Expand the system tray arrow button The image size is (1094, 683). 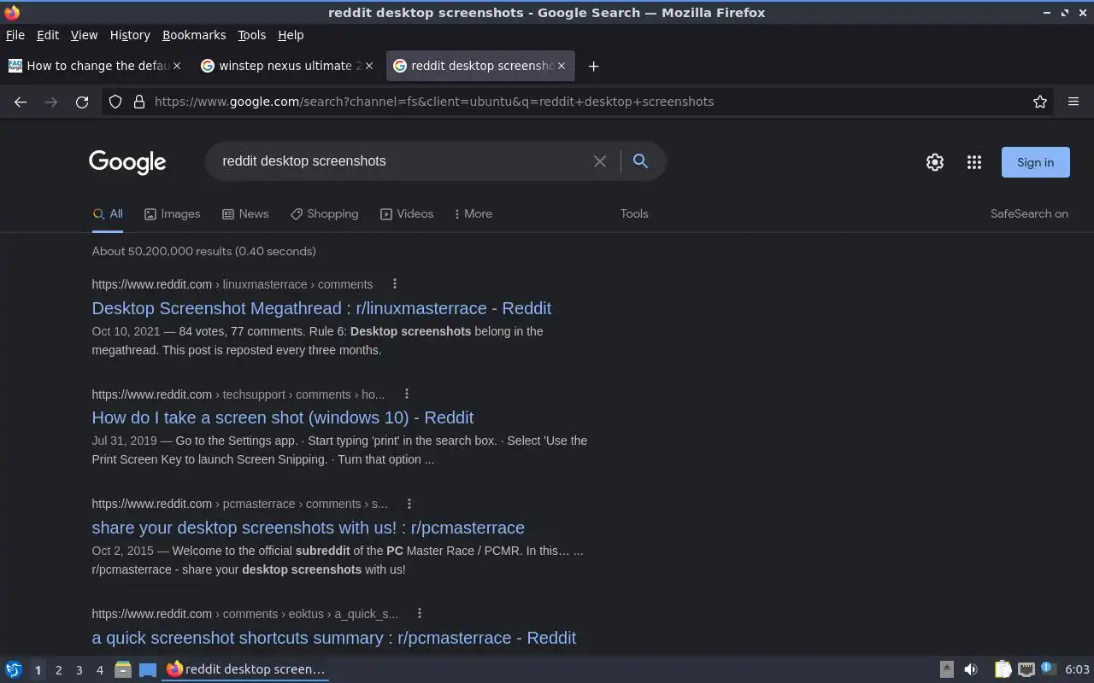pyautogui.click(x=946, y=669)
